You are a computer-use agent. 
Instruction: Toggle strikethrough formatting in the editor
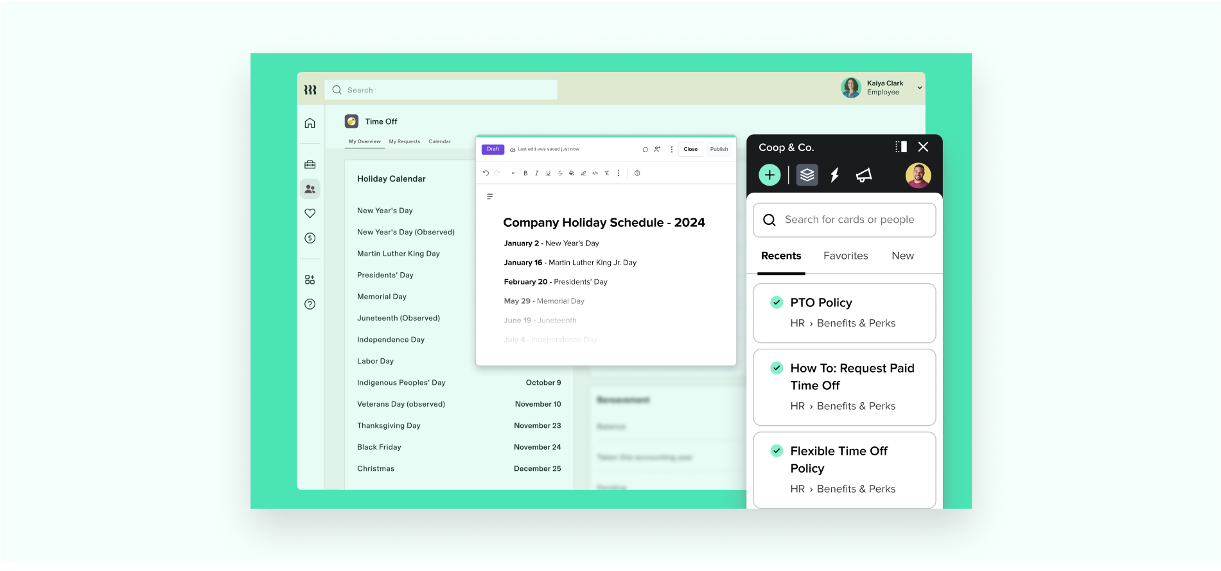(560, 173)
